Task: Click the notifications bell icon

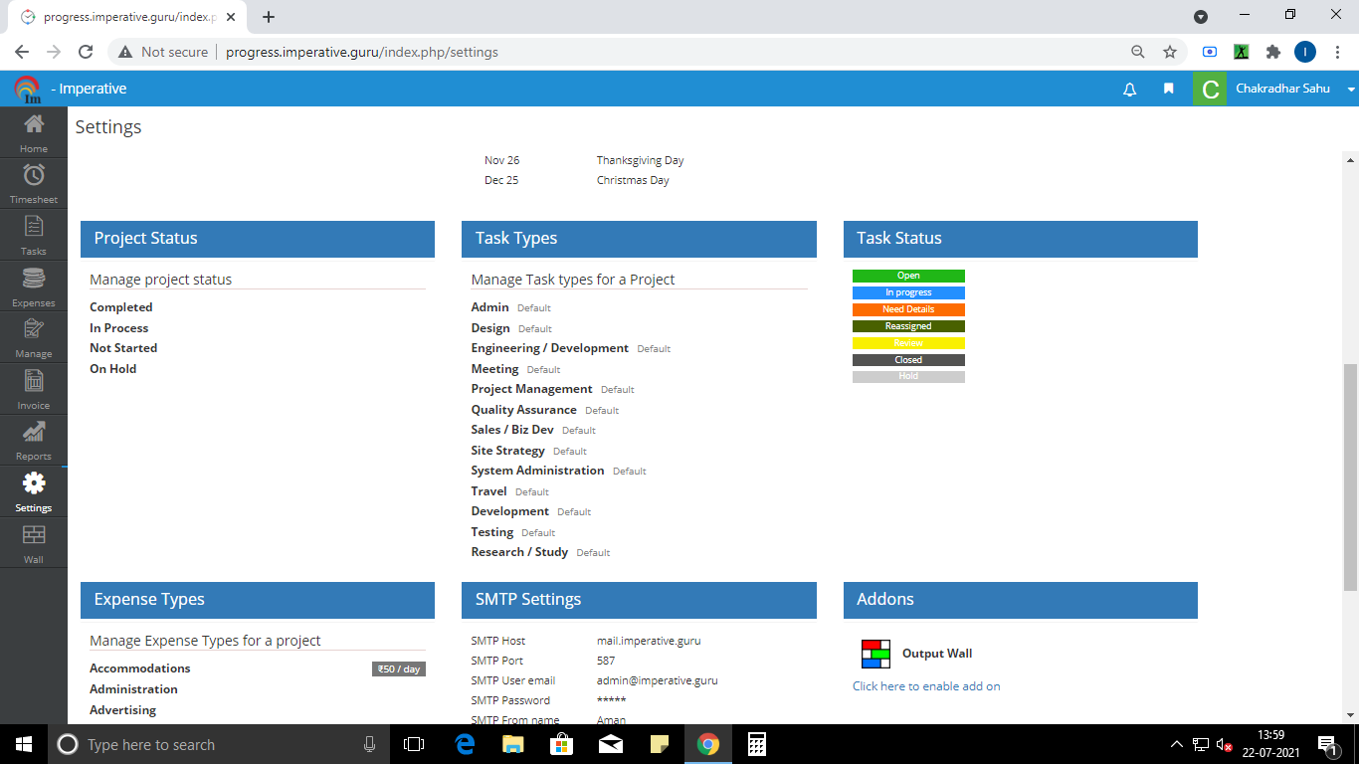Action: (1129, 90)
